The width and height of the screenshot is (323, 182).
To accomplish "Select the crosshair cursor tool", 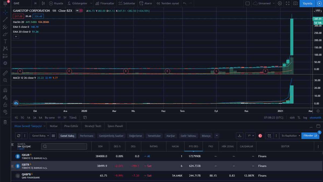I will tap(5, 12).
